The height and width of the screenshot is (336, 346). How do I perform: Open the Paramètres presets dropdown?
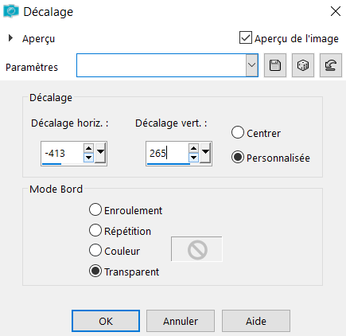click(x=251, y=65)
